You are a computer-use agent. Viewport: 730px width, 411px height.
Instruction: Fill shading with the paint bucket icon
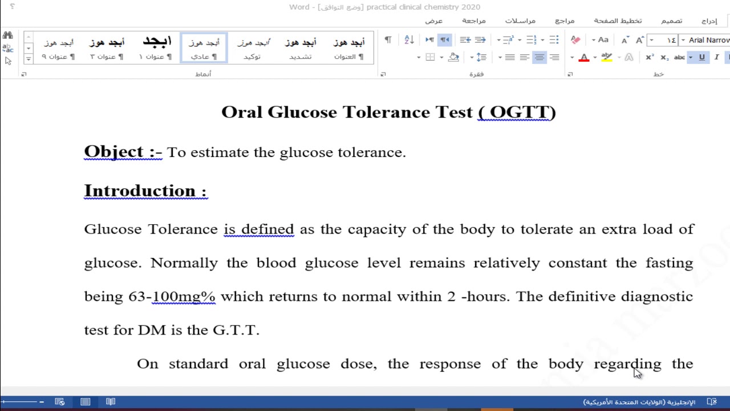coord(453,57)
